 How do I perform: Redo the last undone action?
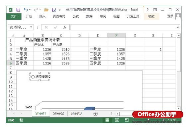click(36, 10)
